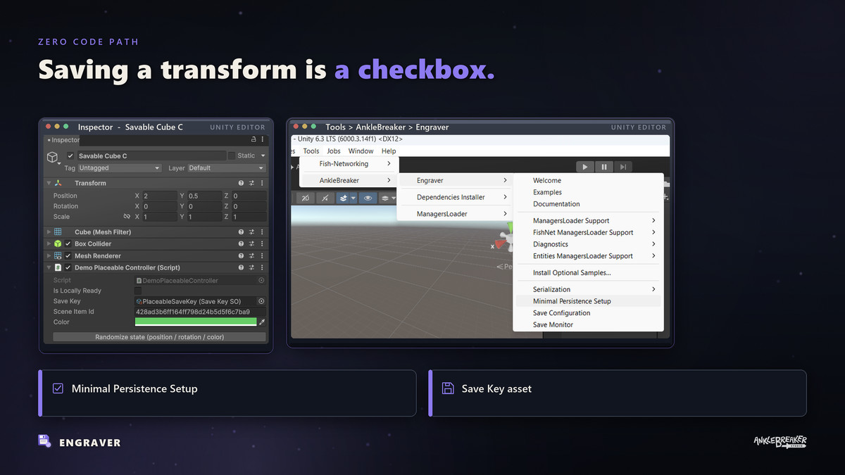
Task: Click the green Color swatch field
Action: (195, 322)
